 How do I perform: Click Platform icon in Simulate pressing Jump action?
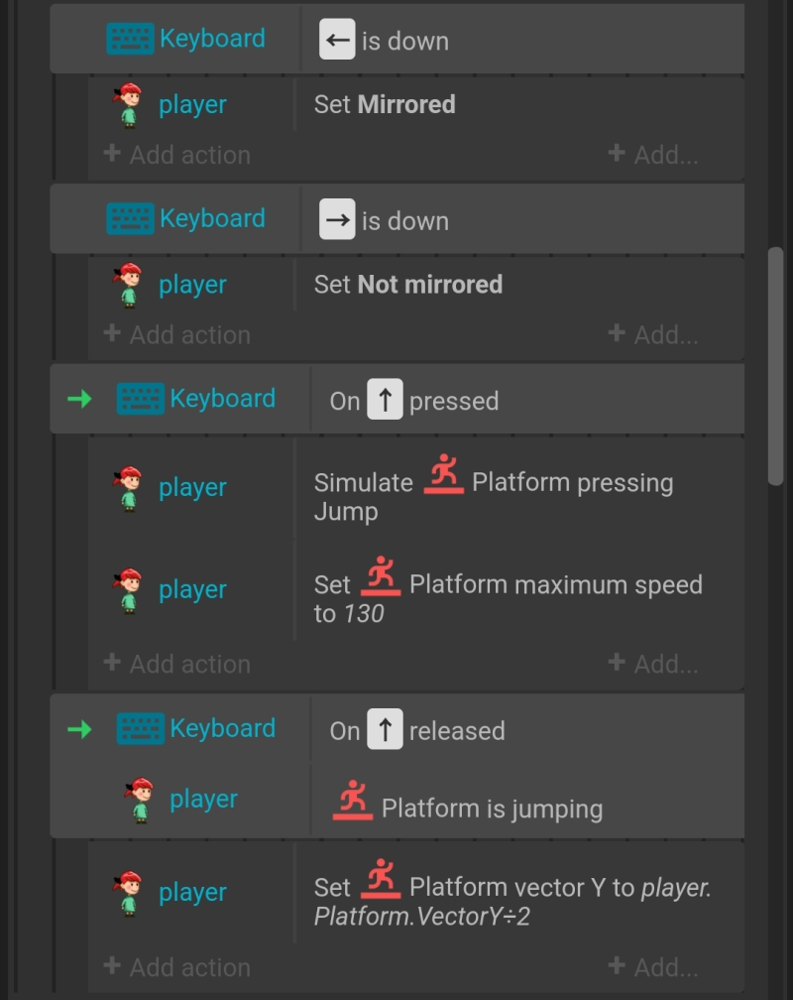coord(444,474)
